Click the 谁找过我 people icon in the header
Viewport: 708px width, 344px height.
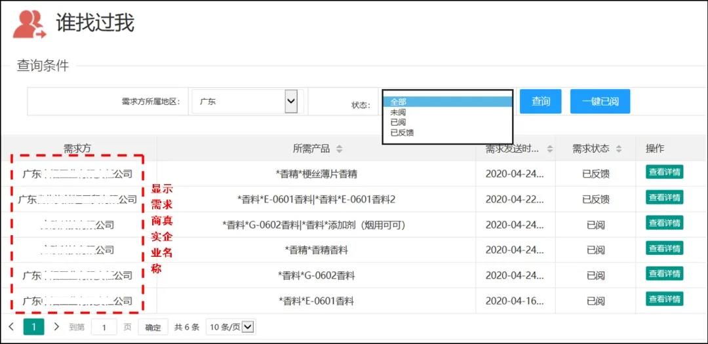click(29, 24)
